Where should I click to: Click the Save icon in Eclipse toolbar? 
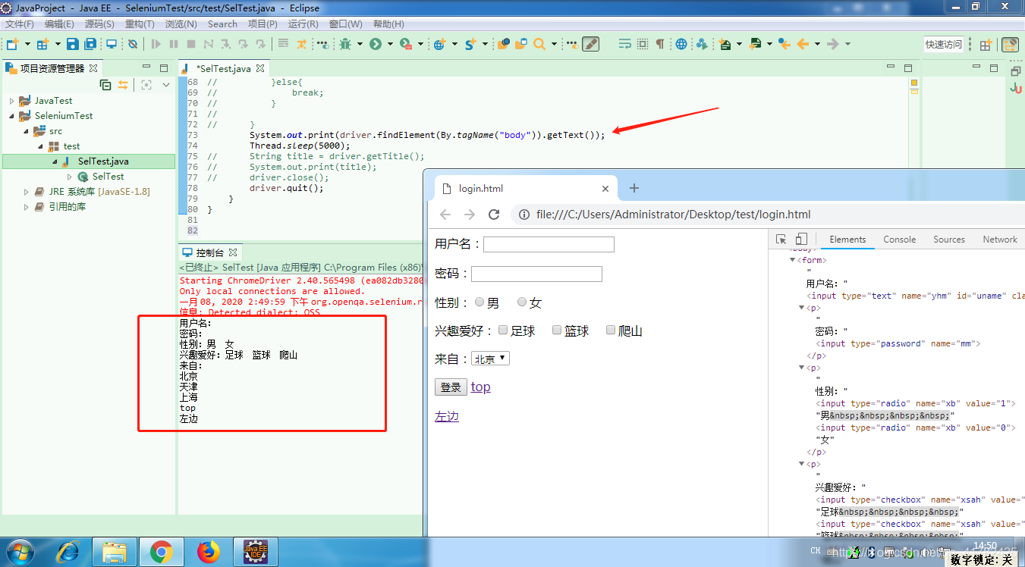pos(73,44)
